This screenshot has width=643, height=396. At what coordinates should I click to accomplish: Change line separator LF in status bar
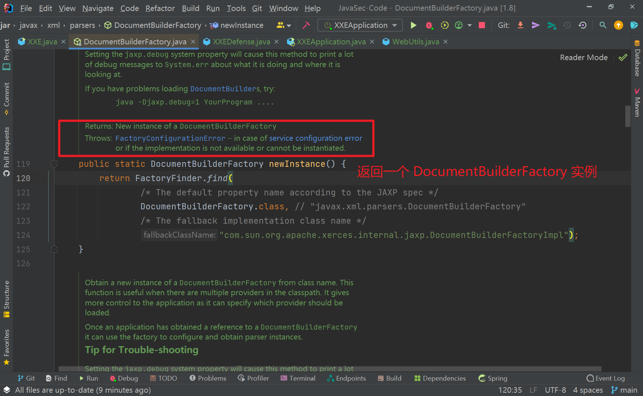(533, 390)
